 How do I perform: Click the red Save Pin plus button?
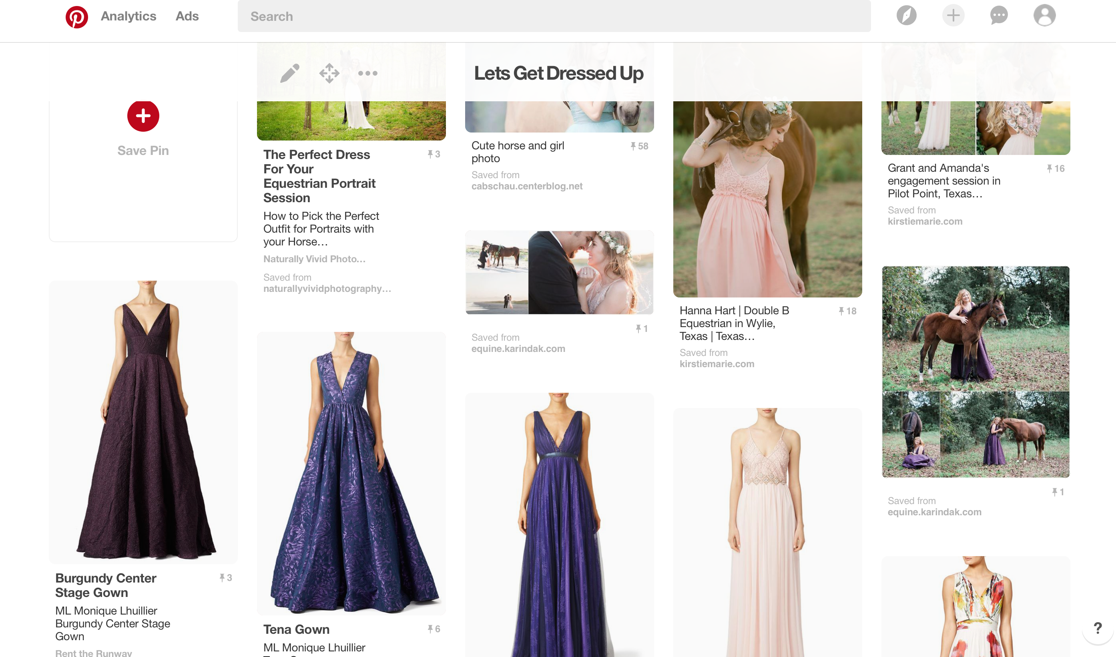(x=143, y=116)
